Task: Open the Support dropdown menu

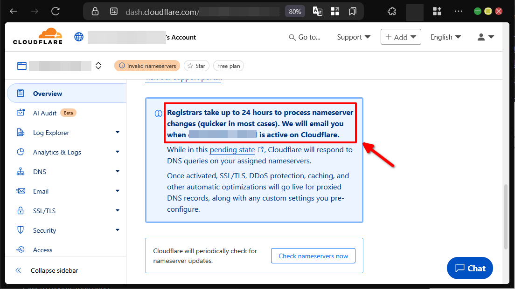Action: (x=354, y=37)
